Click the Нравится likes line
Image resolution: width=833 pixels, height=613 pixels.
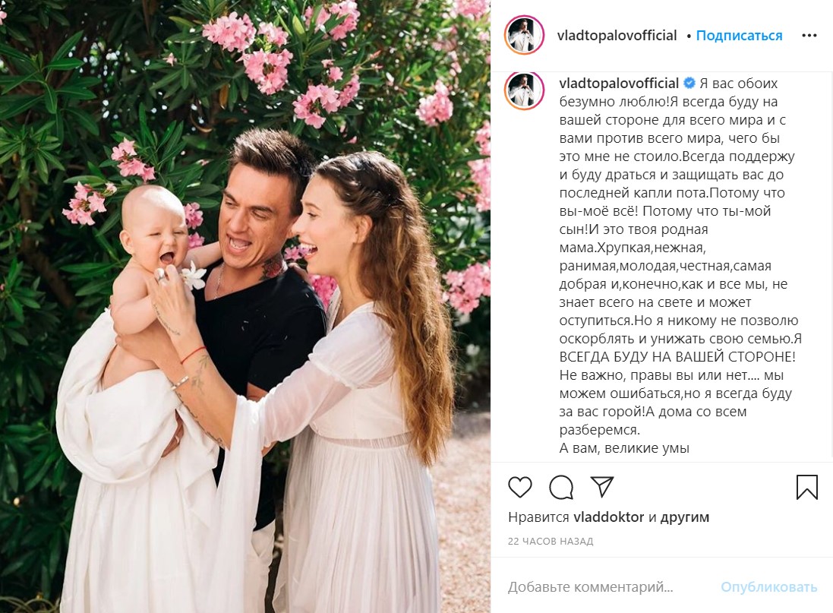click(x=608, y=517)
